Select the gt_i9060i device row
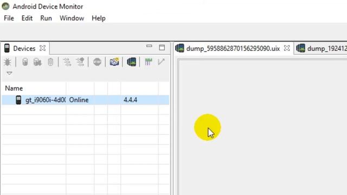The width and height of the screenshot is (347, 195). coord(86,100)
